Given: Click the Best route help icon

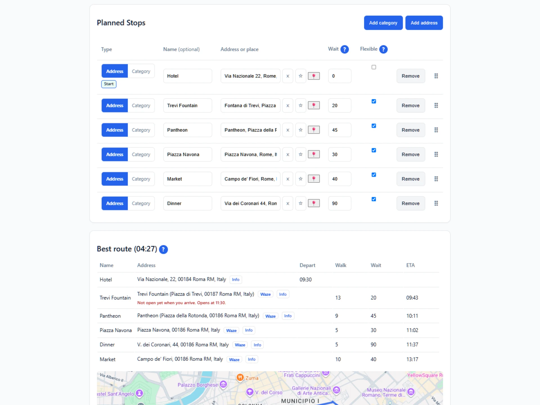Looking at the screenshot, I should pos(163,249).
